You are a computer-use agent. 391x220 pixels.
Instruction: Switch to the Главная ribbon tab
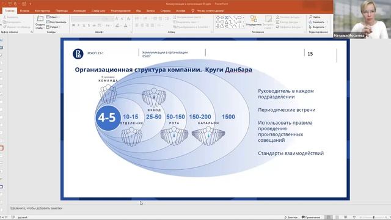(10, 11)
